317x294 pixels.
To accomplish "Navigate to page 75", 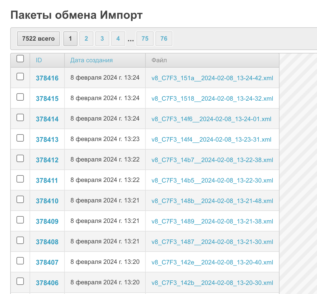I will click(145, 39).
